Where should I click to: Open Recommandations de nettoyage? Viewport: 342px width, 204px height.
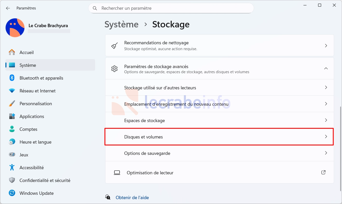tap(219, 46)
